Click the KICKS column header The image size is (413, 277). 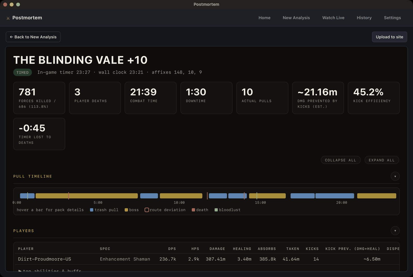(312, 249)
